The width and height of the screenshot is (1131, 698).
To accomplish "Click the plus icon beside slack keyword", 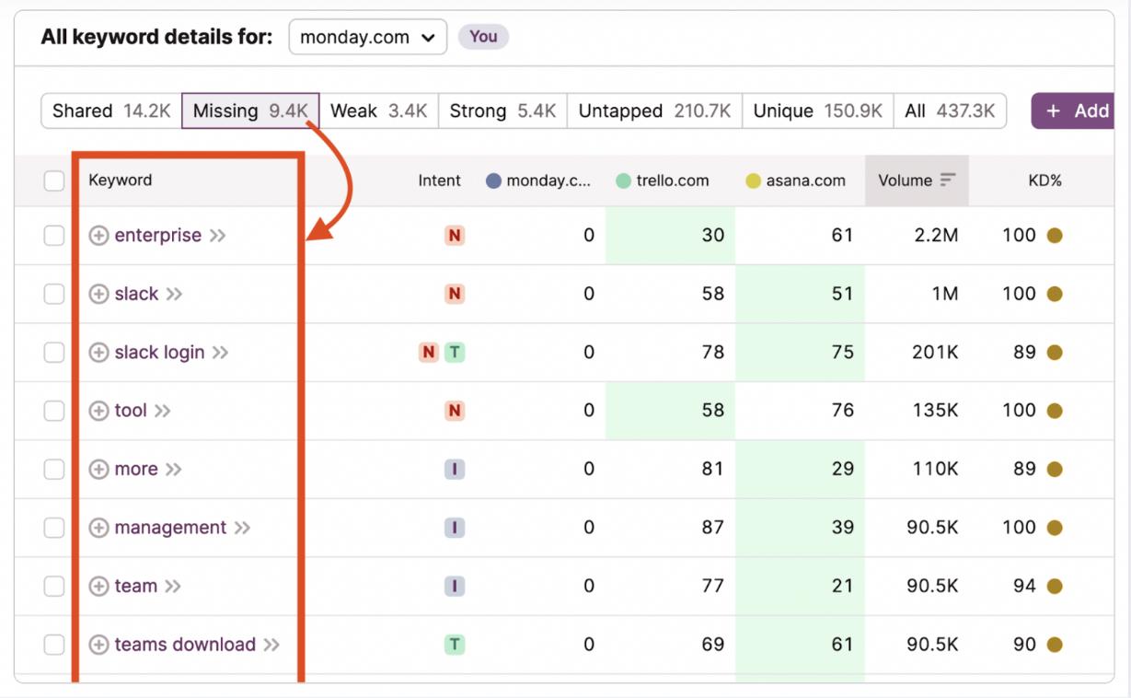I will point(98,294).
